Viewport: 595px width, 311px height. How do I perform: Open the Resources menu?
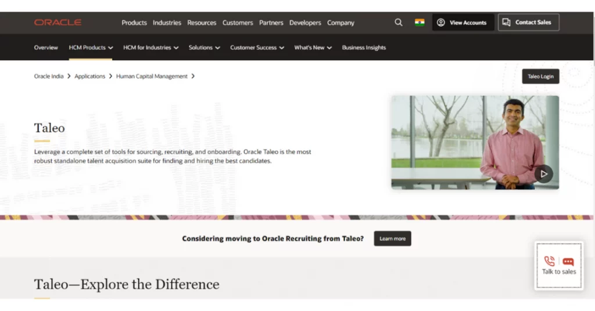pyautogui.click(x=202, y=23)
